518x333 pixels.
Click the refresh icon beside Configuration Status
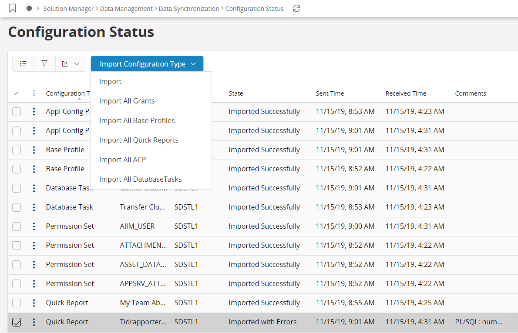(x=296, y=8)
